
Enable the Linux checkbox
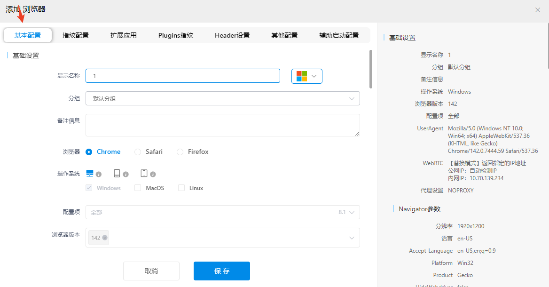[x=181, y=188]
